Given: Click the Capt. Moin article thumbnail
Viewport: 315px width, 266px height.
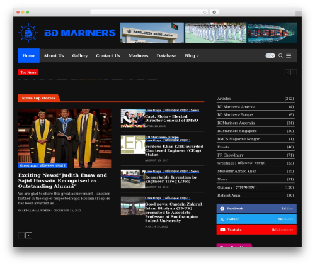Looking at the screenshot, I should 133,118.
